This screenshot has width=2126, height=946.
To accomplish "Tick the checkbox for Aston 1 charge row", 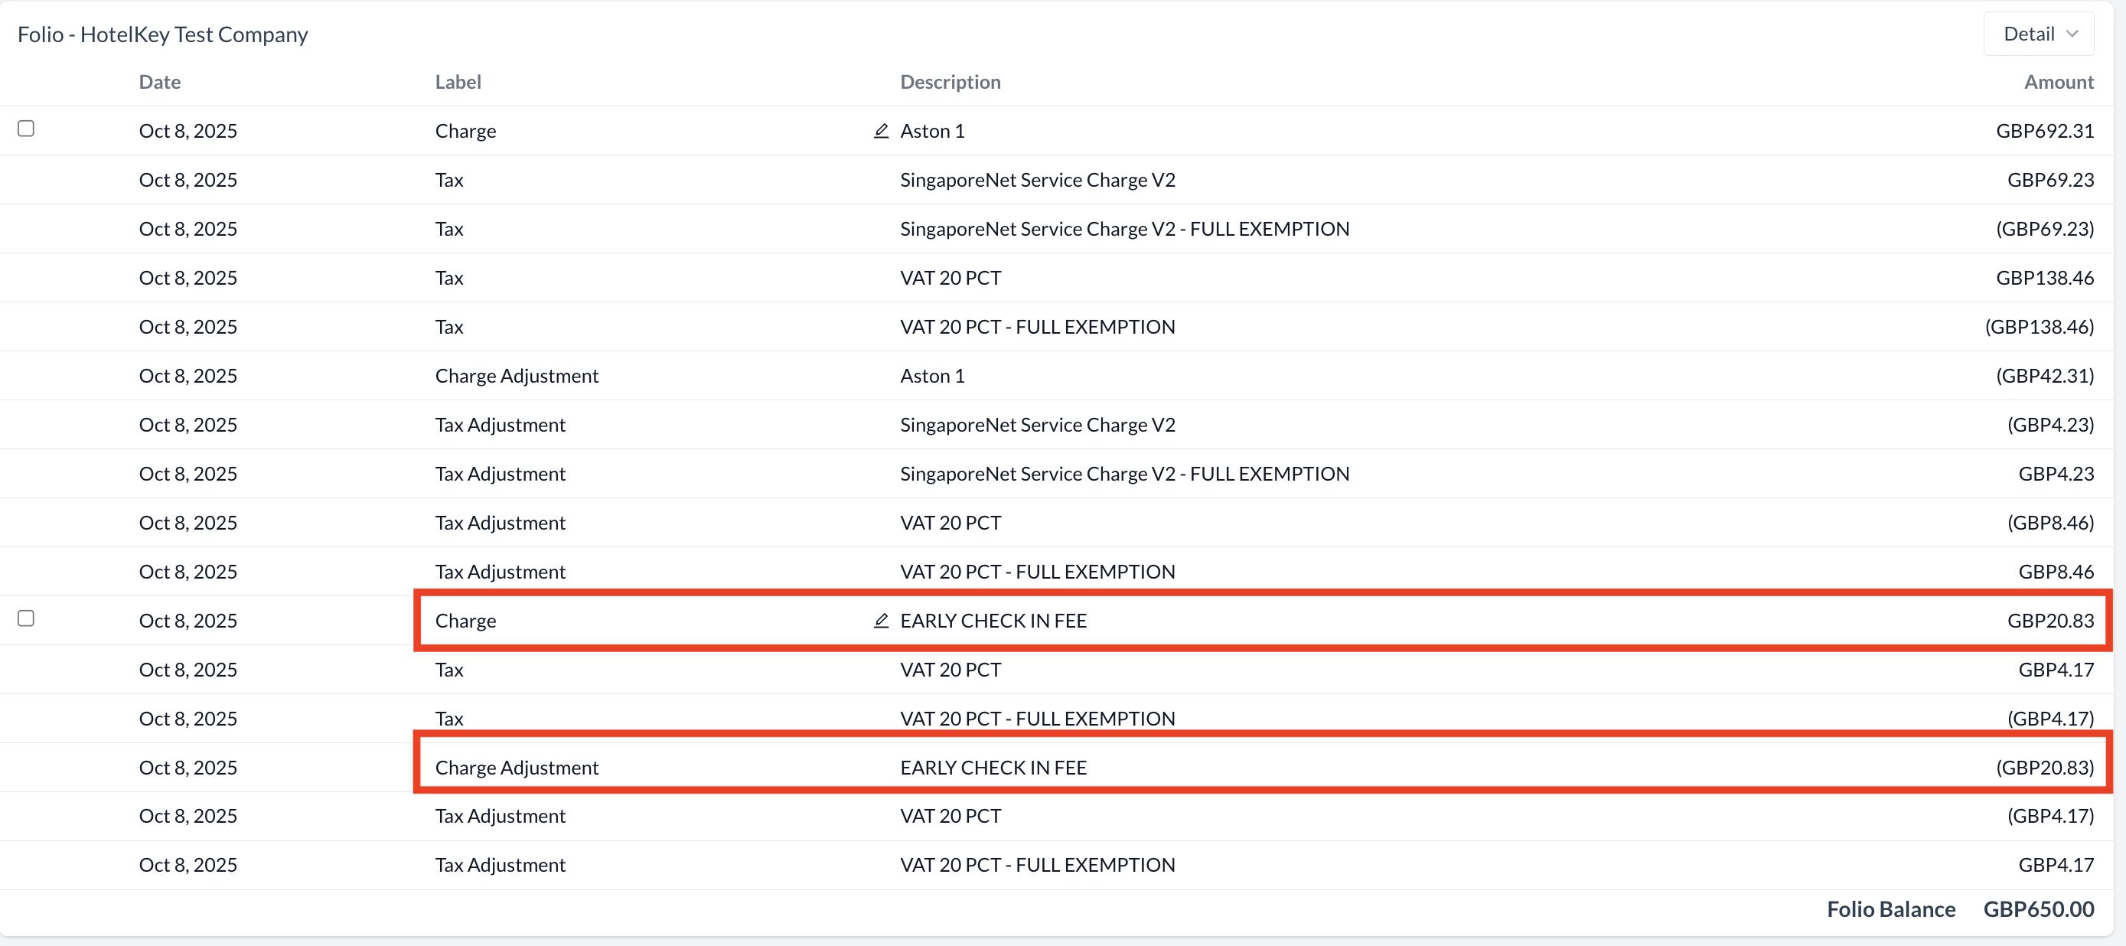I will pos(27,129).
